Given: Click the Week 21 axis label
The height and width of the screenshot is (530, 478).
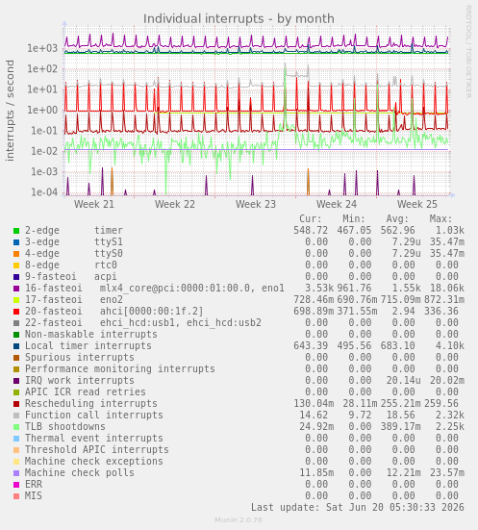Looking at the screenshot, I should tap(94, 204).
